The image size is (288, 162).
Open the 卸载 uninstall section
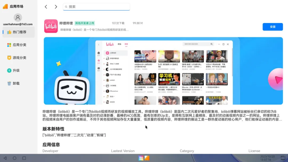click(x=18, y=83)
